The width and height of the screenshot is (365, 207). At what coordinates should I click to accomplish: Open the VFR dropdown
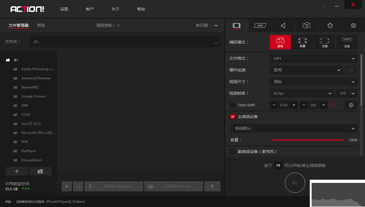(347, 93)
